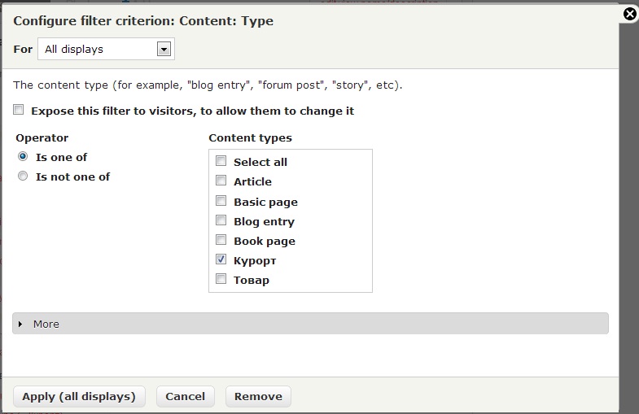639x414 pixels.
Task: Check the Book page content type
Action: [221, 240]
